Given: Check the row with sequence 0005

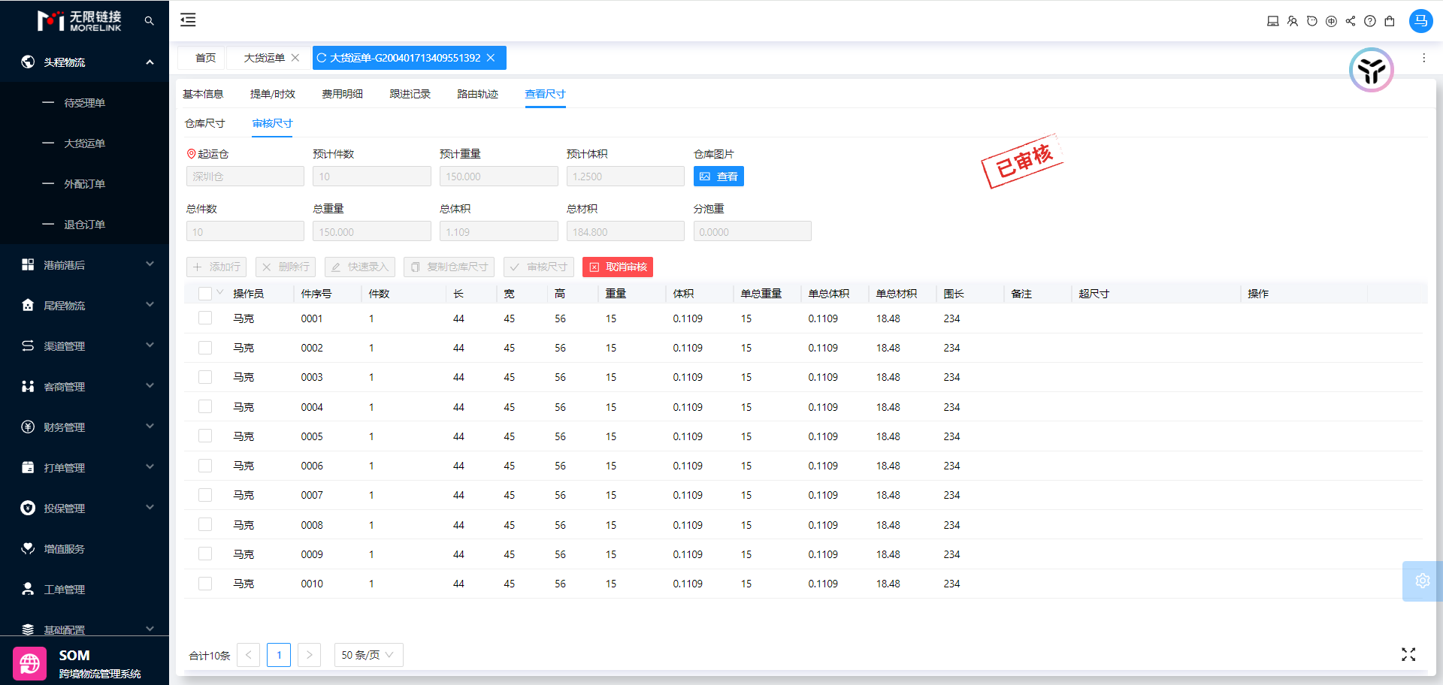Looking at the screenshot, I should (x=204, y=436).
